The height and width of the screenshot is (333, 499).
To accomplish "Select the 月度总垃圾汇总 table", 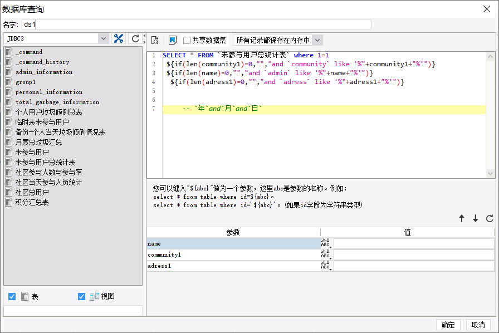I will (x=38, y=142).
